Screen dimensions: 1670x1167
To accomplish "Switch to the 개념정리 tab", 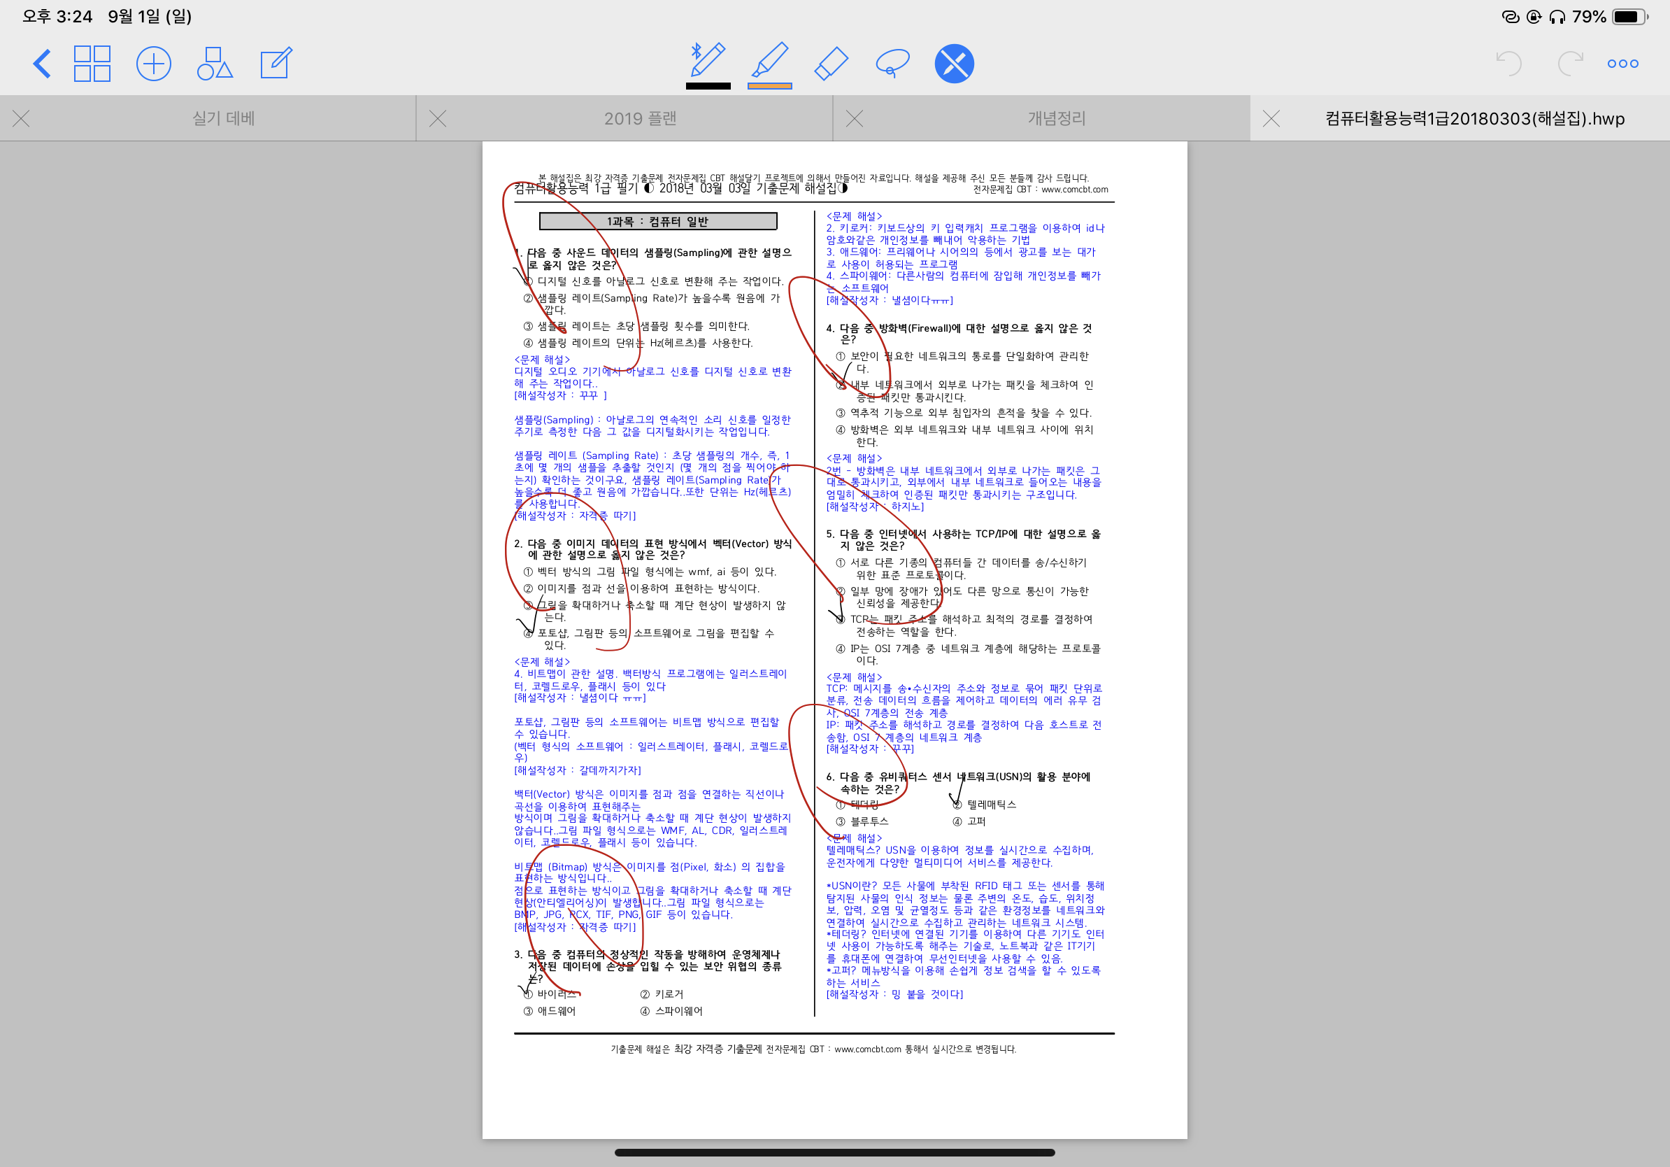I will [x=1056, y=119].
